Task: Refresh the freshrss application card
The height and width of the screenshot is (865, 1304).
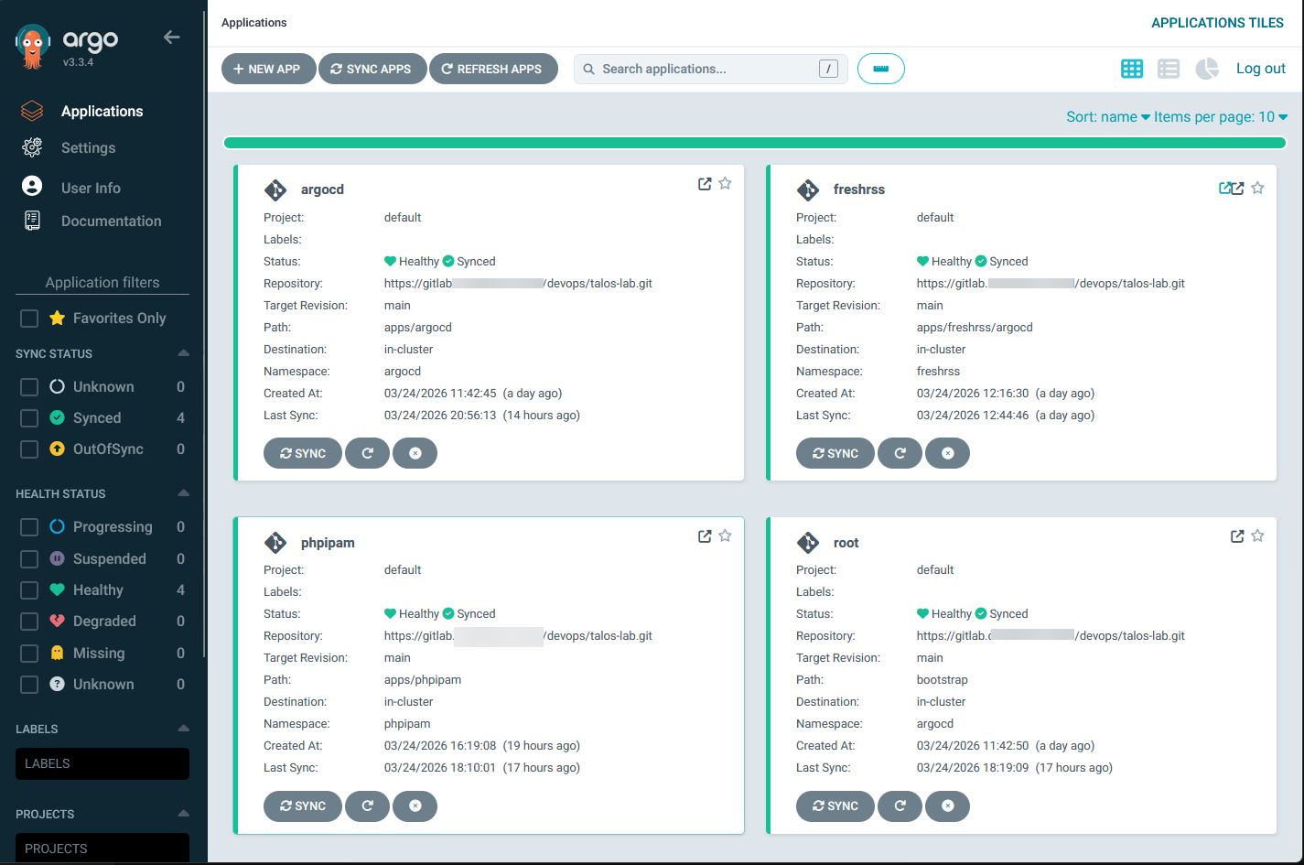Action: click(x=900, y=453)
